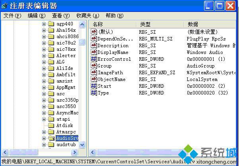Select the Atdisk folder icon
This screenshot has width=239, height=166.
(x=51, y=125)
